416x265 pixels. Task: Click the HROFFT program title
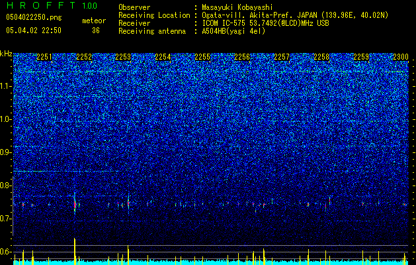[41, 5]
